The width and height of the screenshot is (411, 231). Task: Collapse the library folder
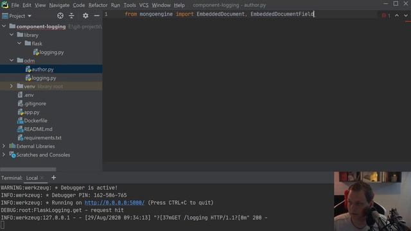(12, 35)
